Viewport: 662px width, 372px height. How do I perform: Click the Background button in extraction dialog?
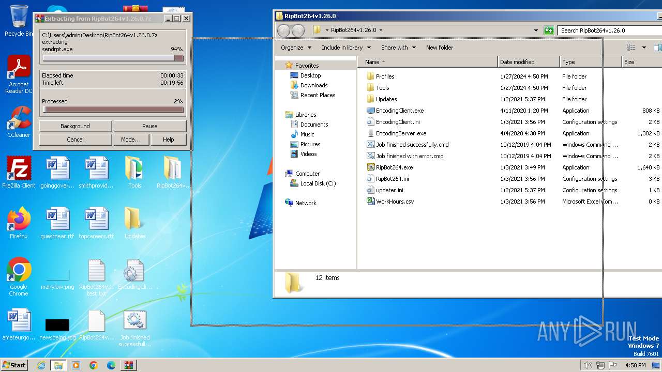tap(75, 126)
